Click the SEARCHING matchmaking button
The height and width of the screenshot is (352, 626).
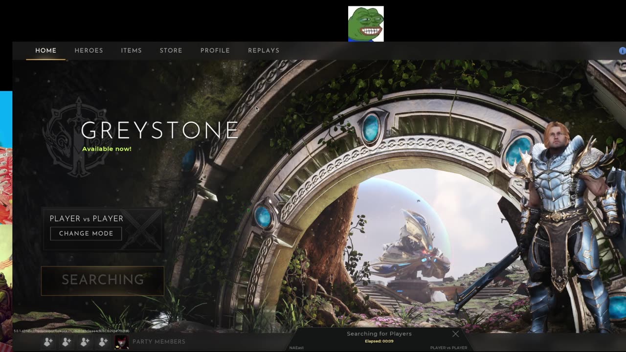103,280
